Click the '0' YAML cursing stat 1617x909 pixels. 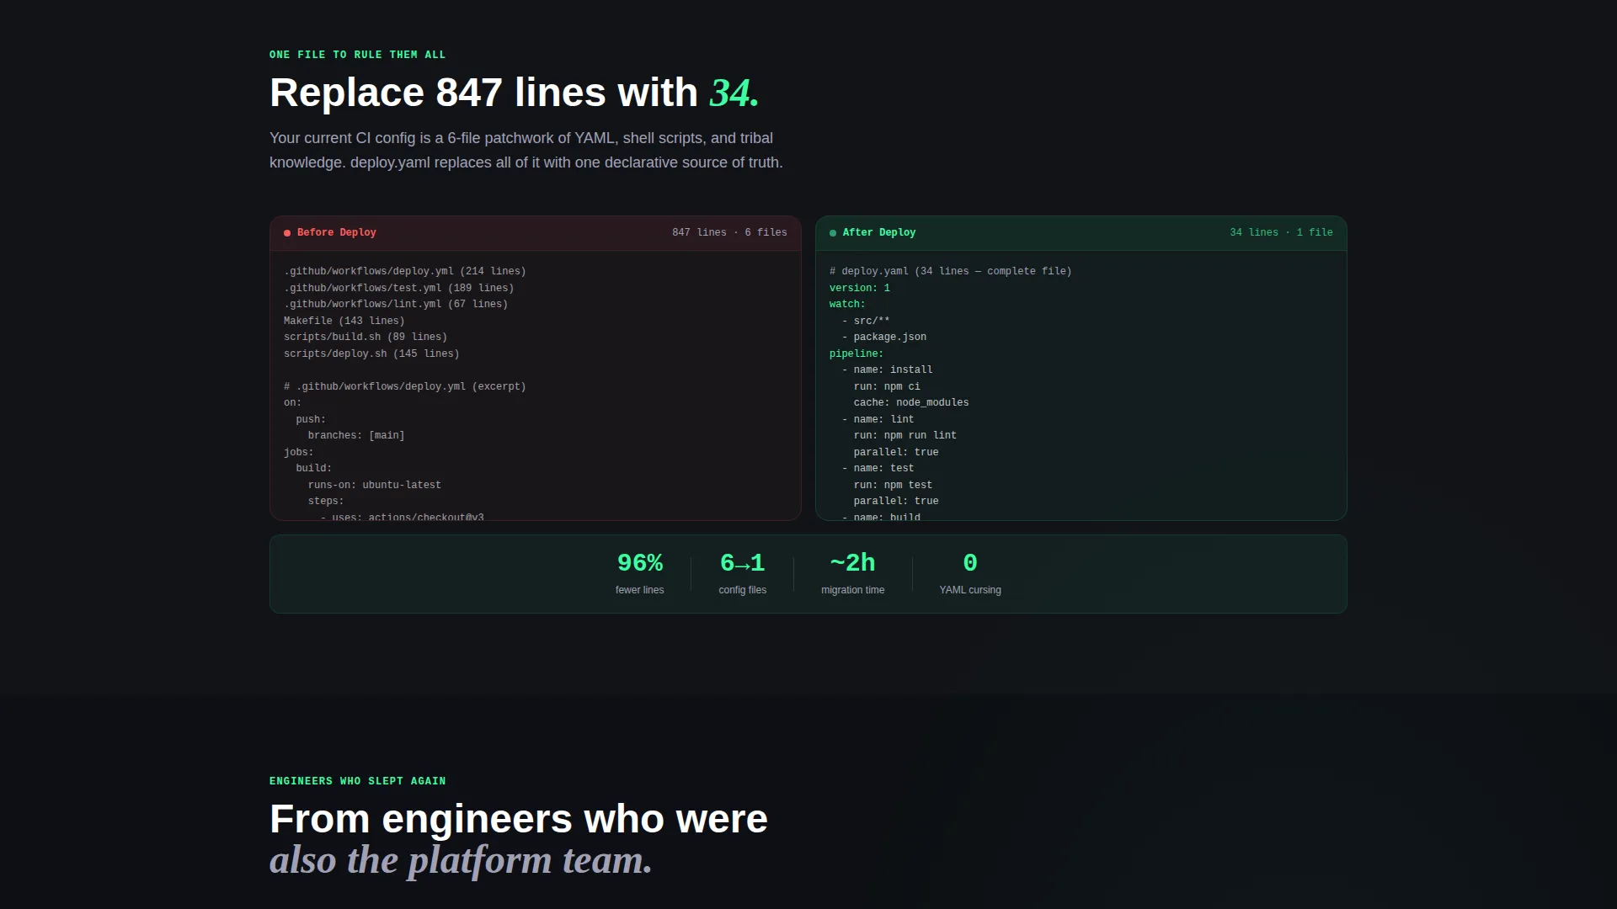970,562
